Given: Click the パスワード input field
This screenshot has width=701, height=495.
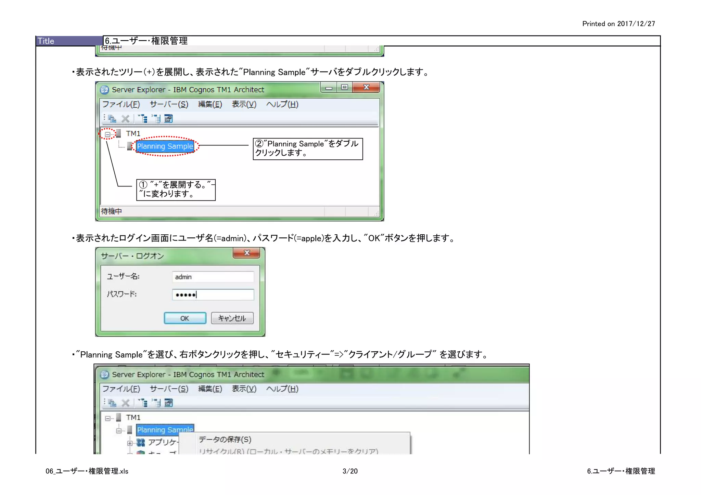Looking at the screenshot, I should [x=213, y=295].
